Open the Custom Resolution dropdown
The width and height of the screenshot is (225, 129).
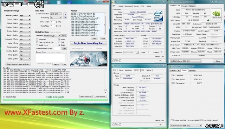[56, 14]
